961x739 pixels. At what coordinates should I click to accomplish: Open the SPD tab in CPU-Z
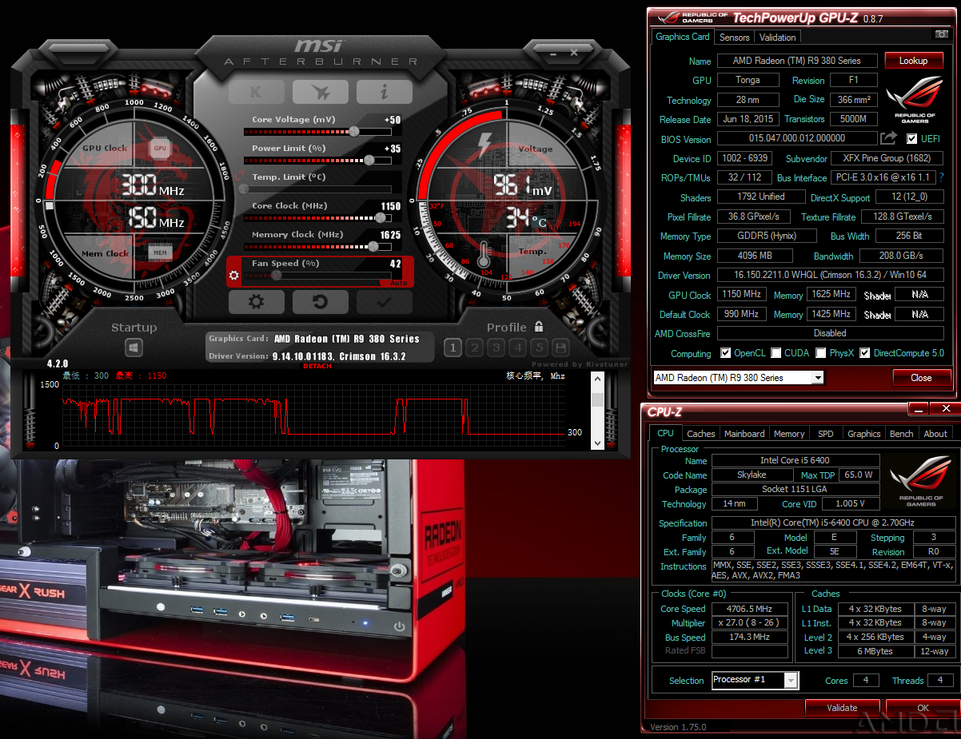click(x=826, y=434)
